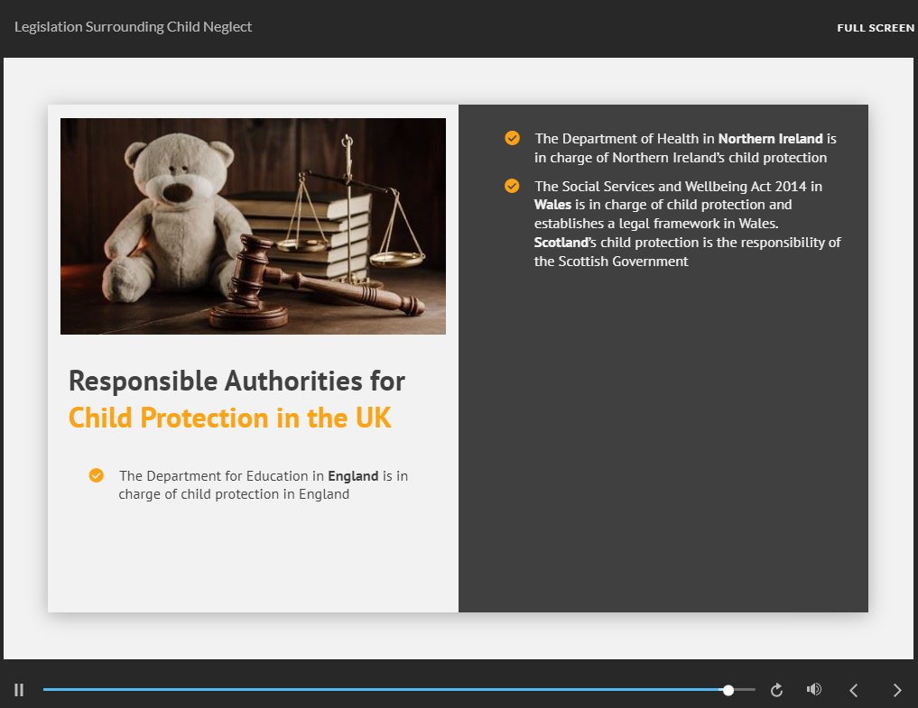Click the progress bar's white handle
The height and width of the screenshot is (708, 918).
click(x=728, y=690)
